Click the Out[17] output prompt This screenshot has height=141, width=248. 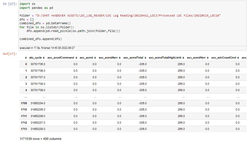click(x=10, y=54)
